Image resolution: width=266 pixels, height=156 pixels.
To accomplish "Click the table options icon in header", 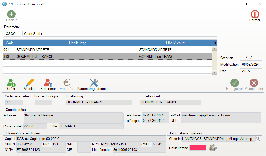I will coord(214,43).
